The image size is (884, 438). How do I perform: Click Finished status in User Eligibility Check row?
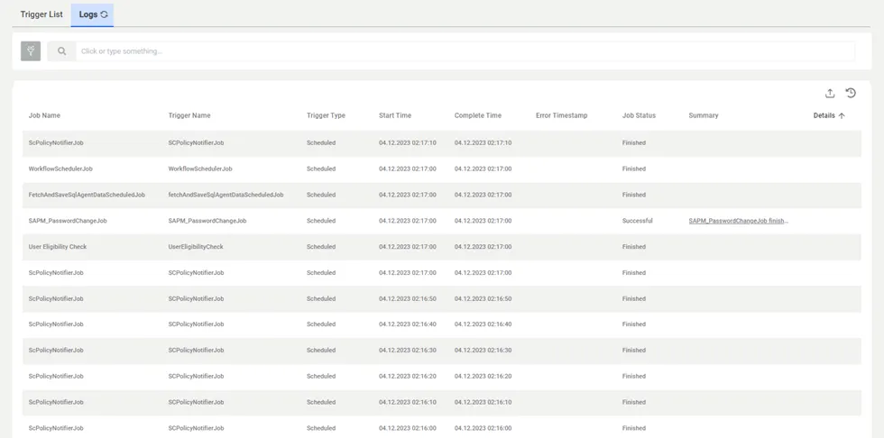pyautogui.click(x=634, y=247)
